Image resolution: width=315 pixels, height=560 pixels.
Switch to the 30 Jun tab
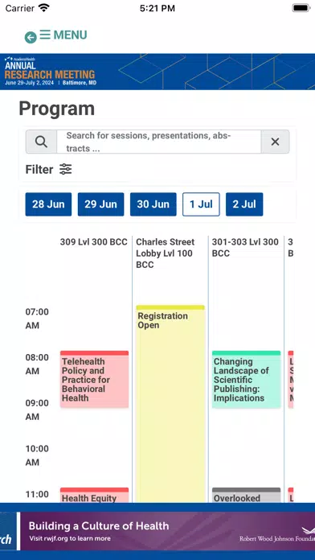153,204
